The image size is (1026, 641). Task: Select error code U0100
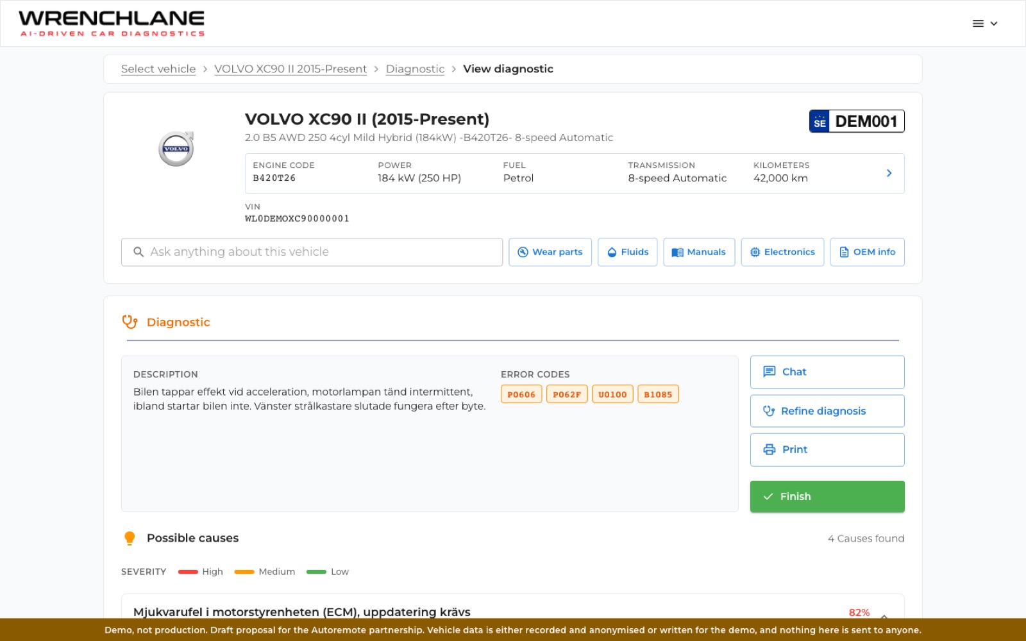[612, 394]
